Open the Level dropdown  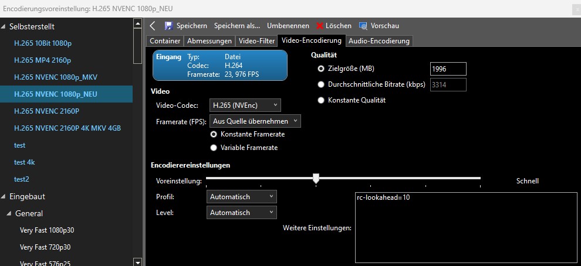click(242, 212)
